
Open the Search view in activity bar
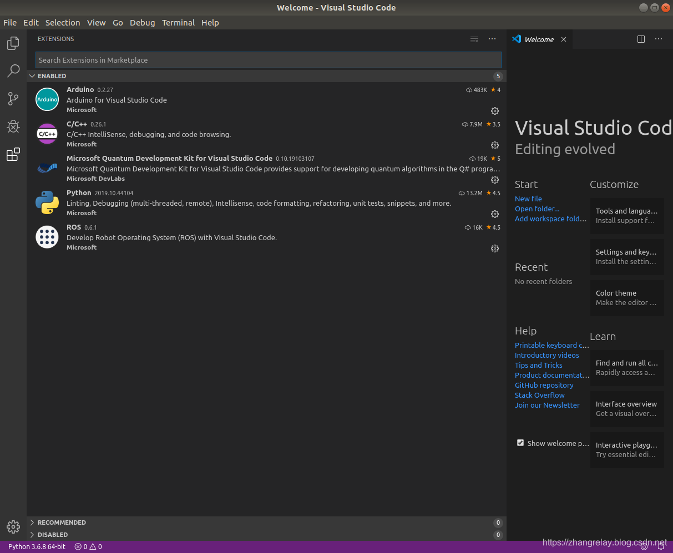coord(13,70)
